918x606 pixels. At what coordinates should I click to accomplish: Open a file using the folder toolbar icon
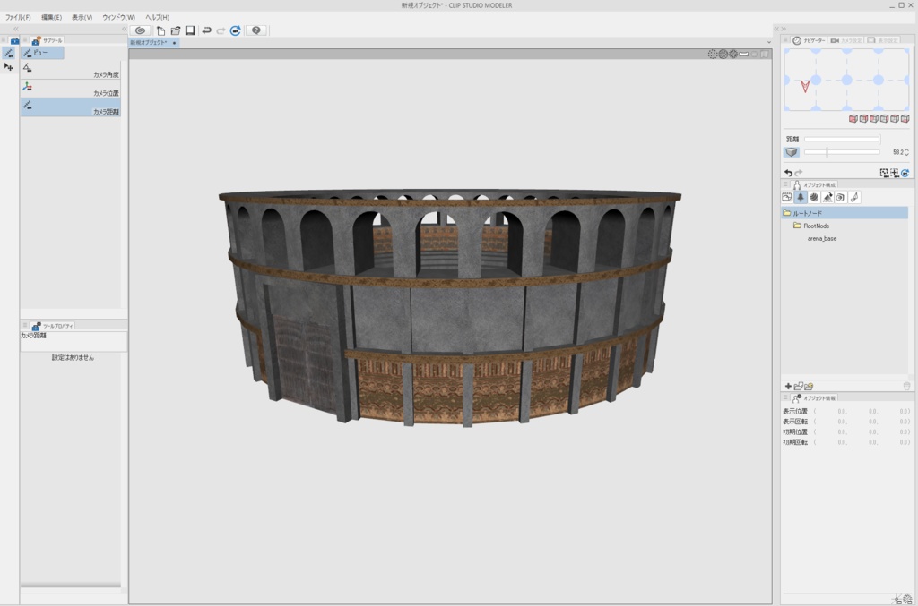point(175,30)
